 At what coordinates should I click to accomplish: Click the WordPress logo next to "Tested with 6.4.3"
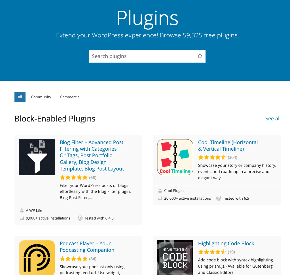tap(80, 218)
